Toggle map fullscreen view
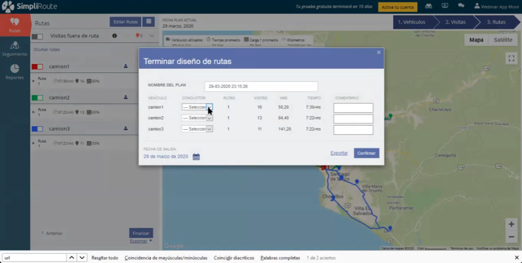This screenshot has height=263, width=522. (x=511, y=58)
